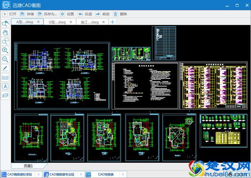Click the restore view tool in sidebar

[5, 23]
